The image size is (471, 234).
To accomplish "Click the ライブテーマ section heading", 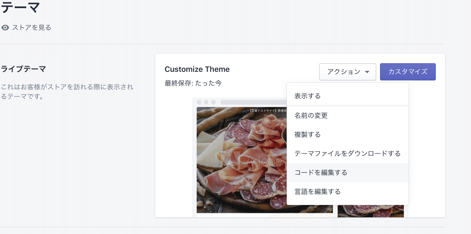I will point(23,69).
